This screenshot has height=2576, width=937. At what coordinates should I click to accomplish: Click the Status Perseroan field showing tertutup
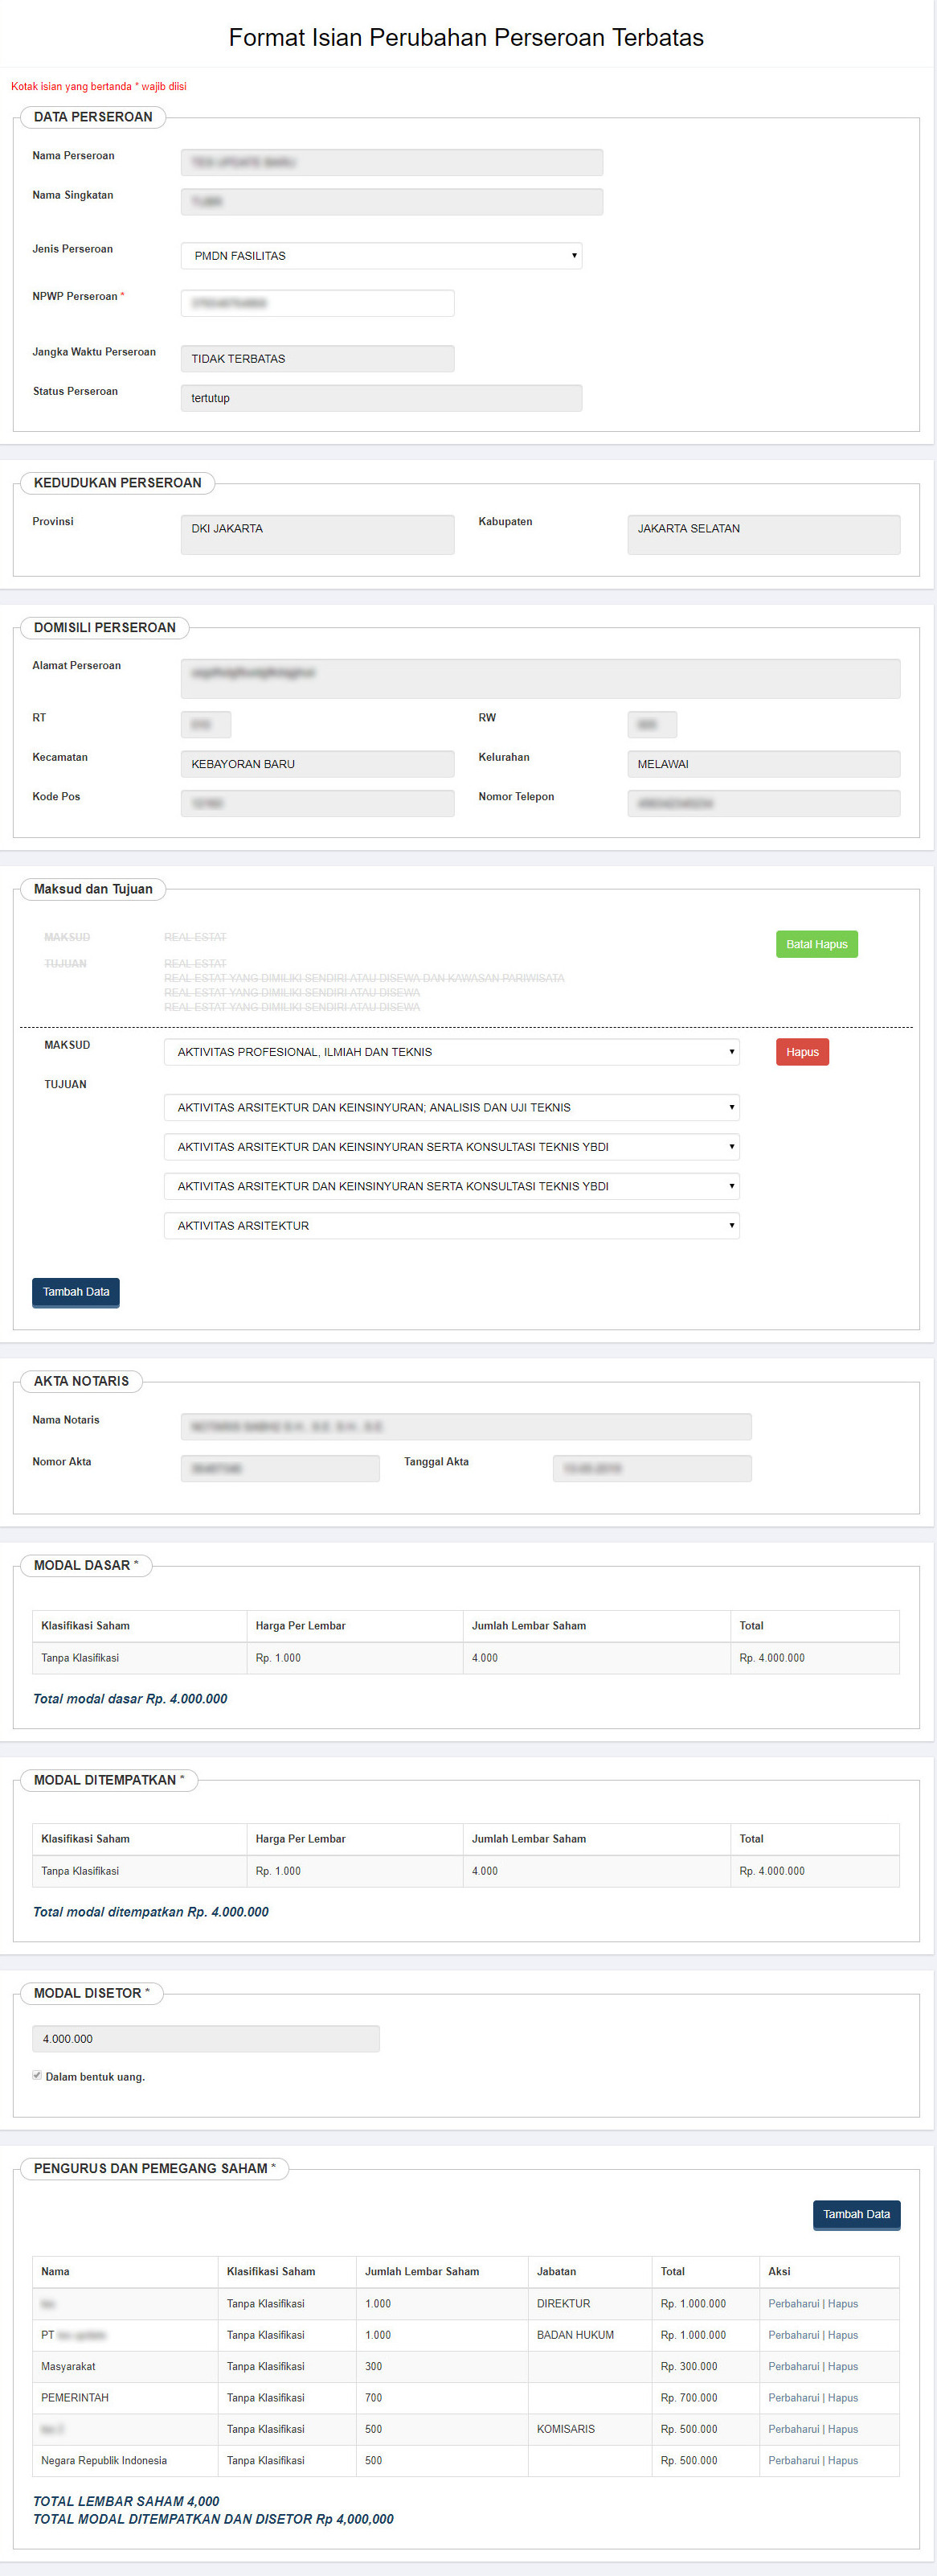point(381,398)
